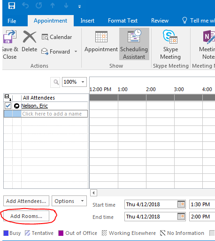This screenshot has width=215, height=241.
Task: Uncheck the Nelson, Eric attendee checkbox
Action: coord(8,106)
